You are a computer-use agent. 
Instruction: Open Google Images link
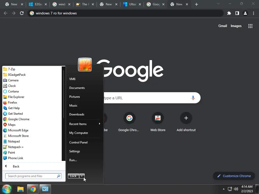pyautogui.click(x=236, y=26)
